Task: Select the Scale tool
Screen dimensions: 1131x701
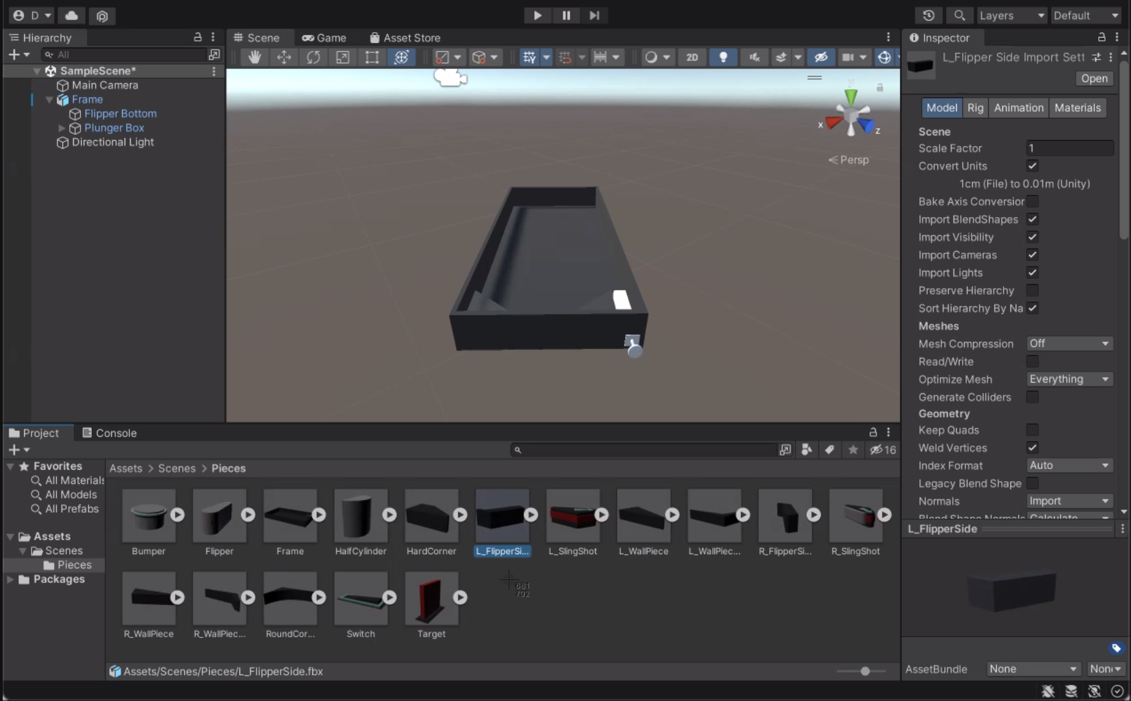Action: click(x=342, y=58)
